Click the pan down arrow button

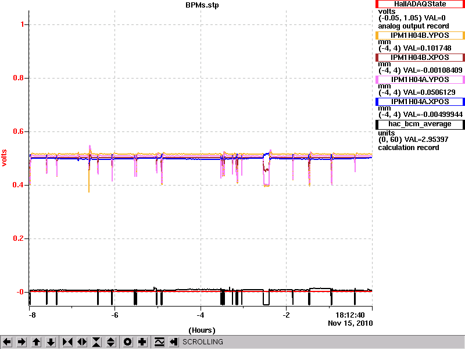(x=51, y=342)
